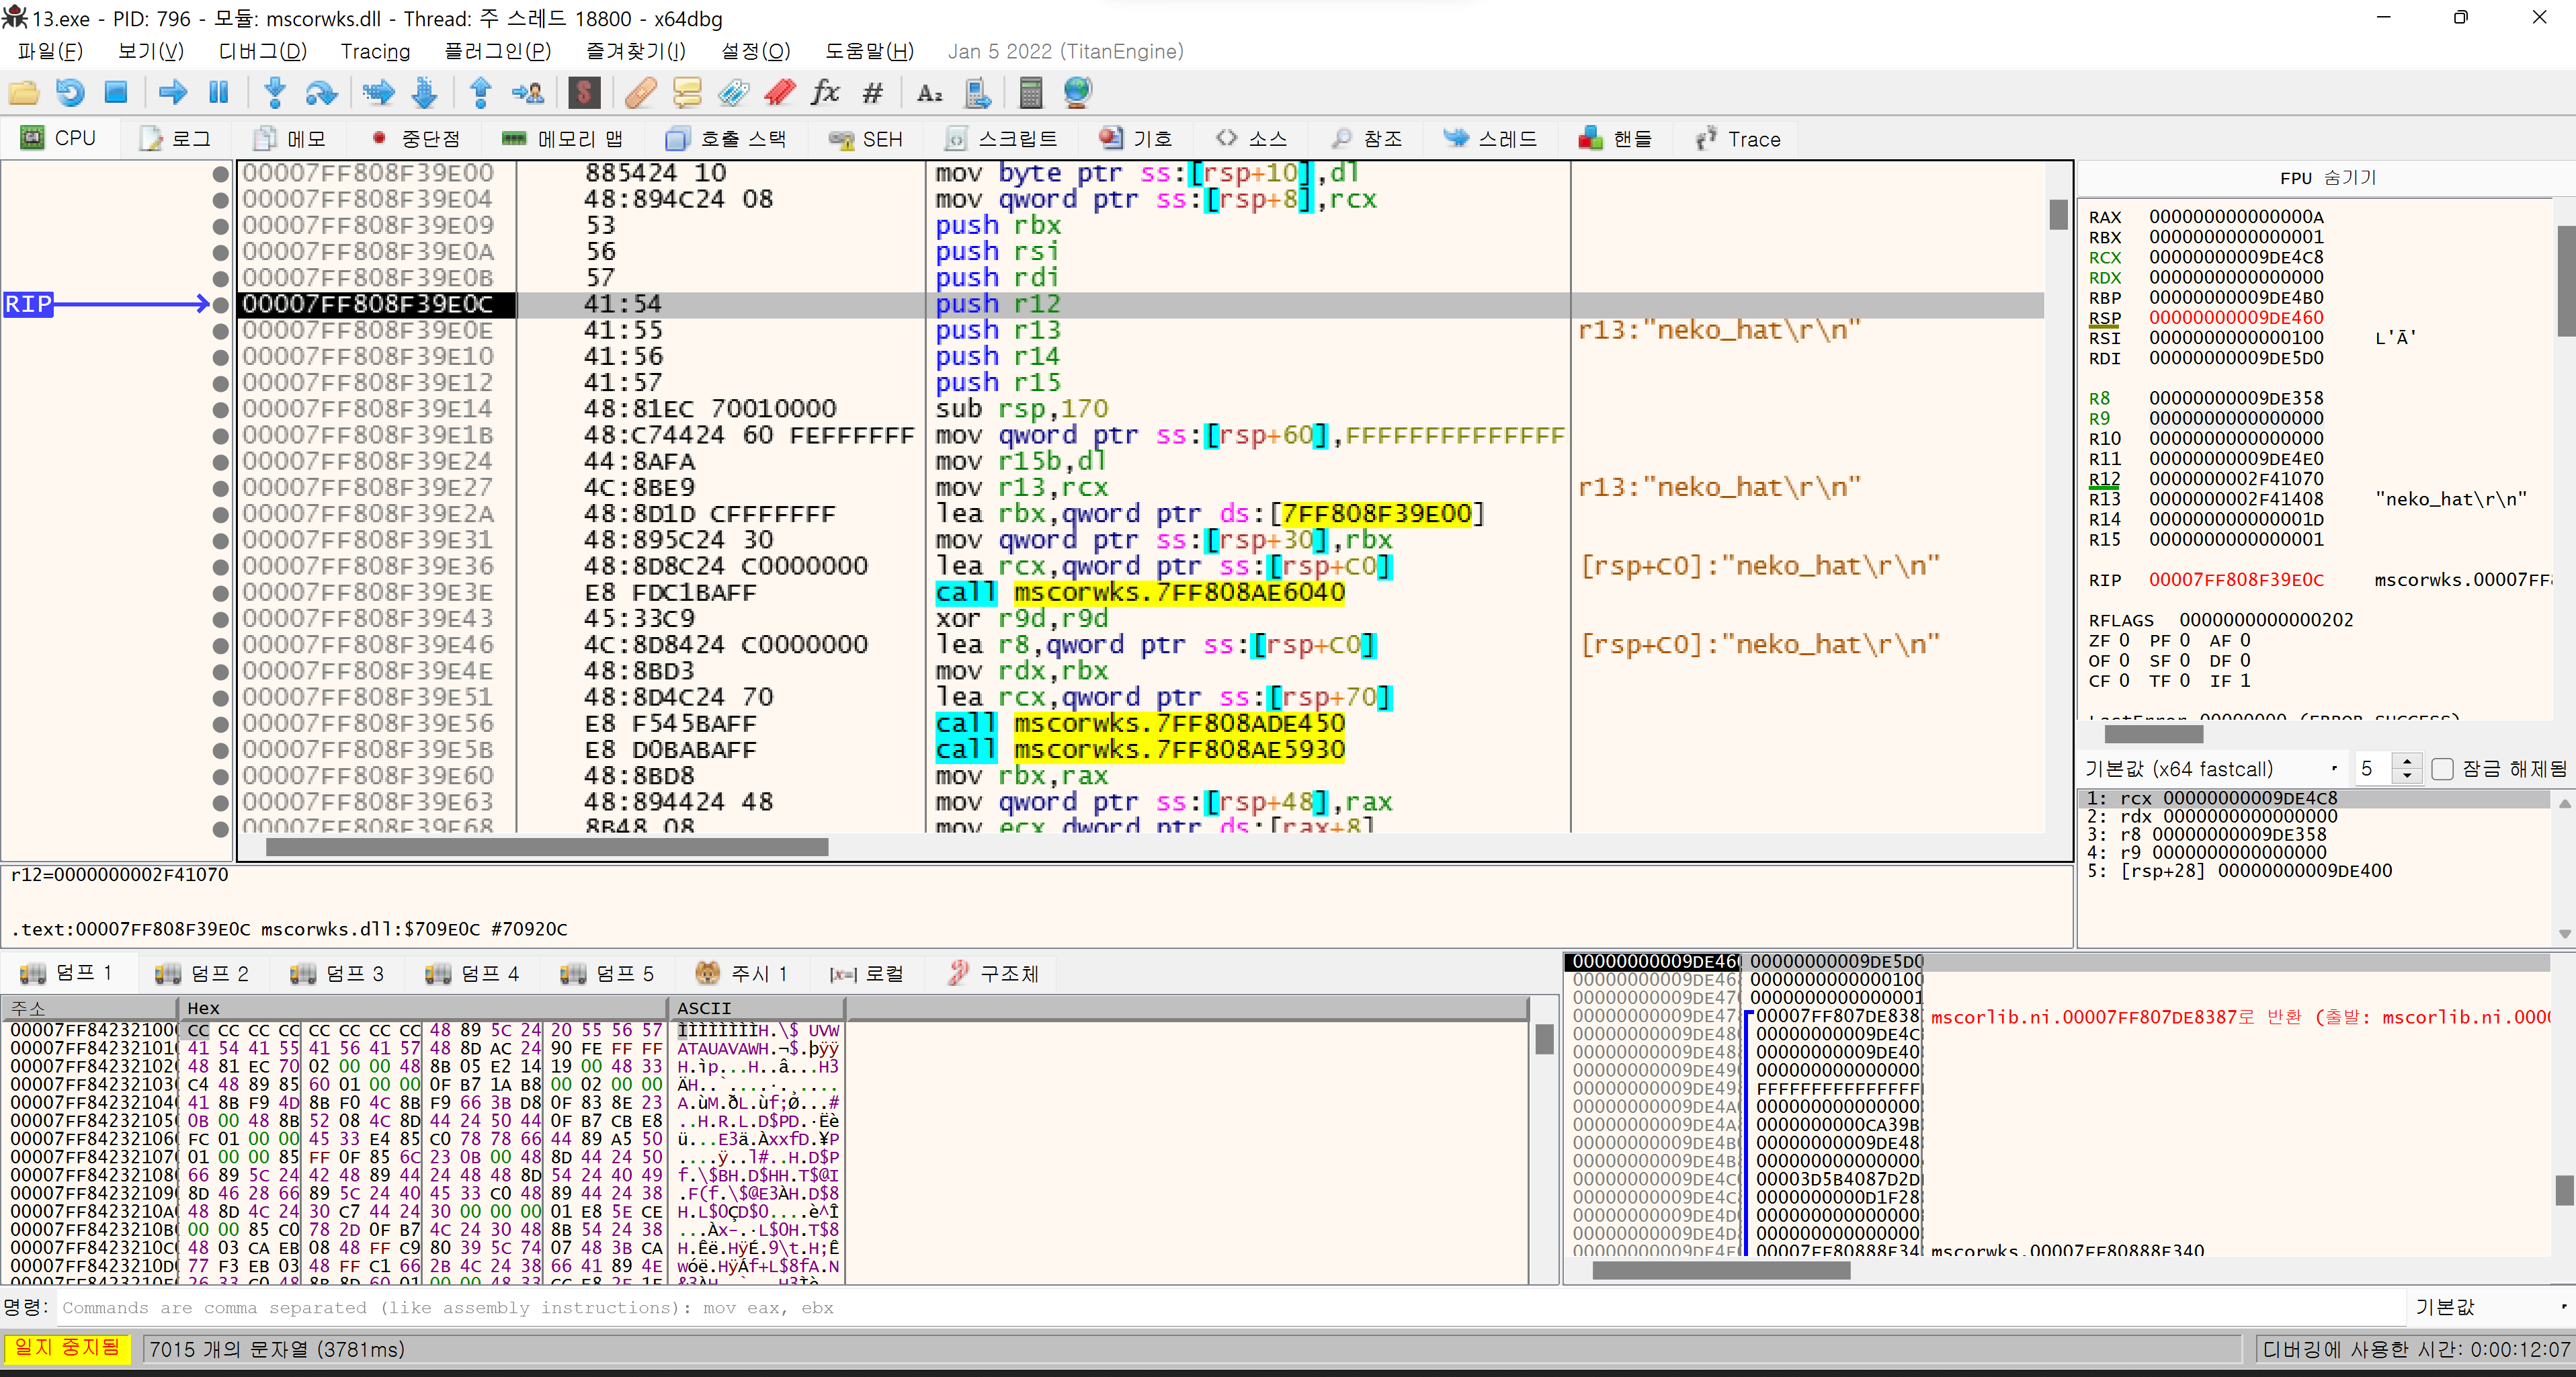Step into with the down-arrow icon
Image resolution: width=2576 pixels, height=1377 pixels.
coord(275,93)
